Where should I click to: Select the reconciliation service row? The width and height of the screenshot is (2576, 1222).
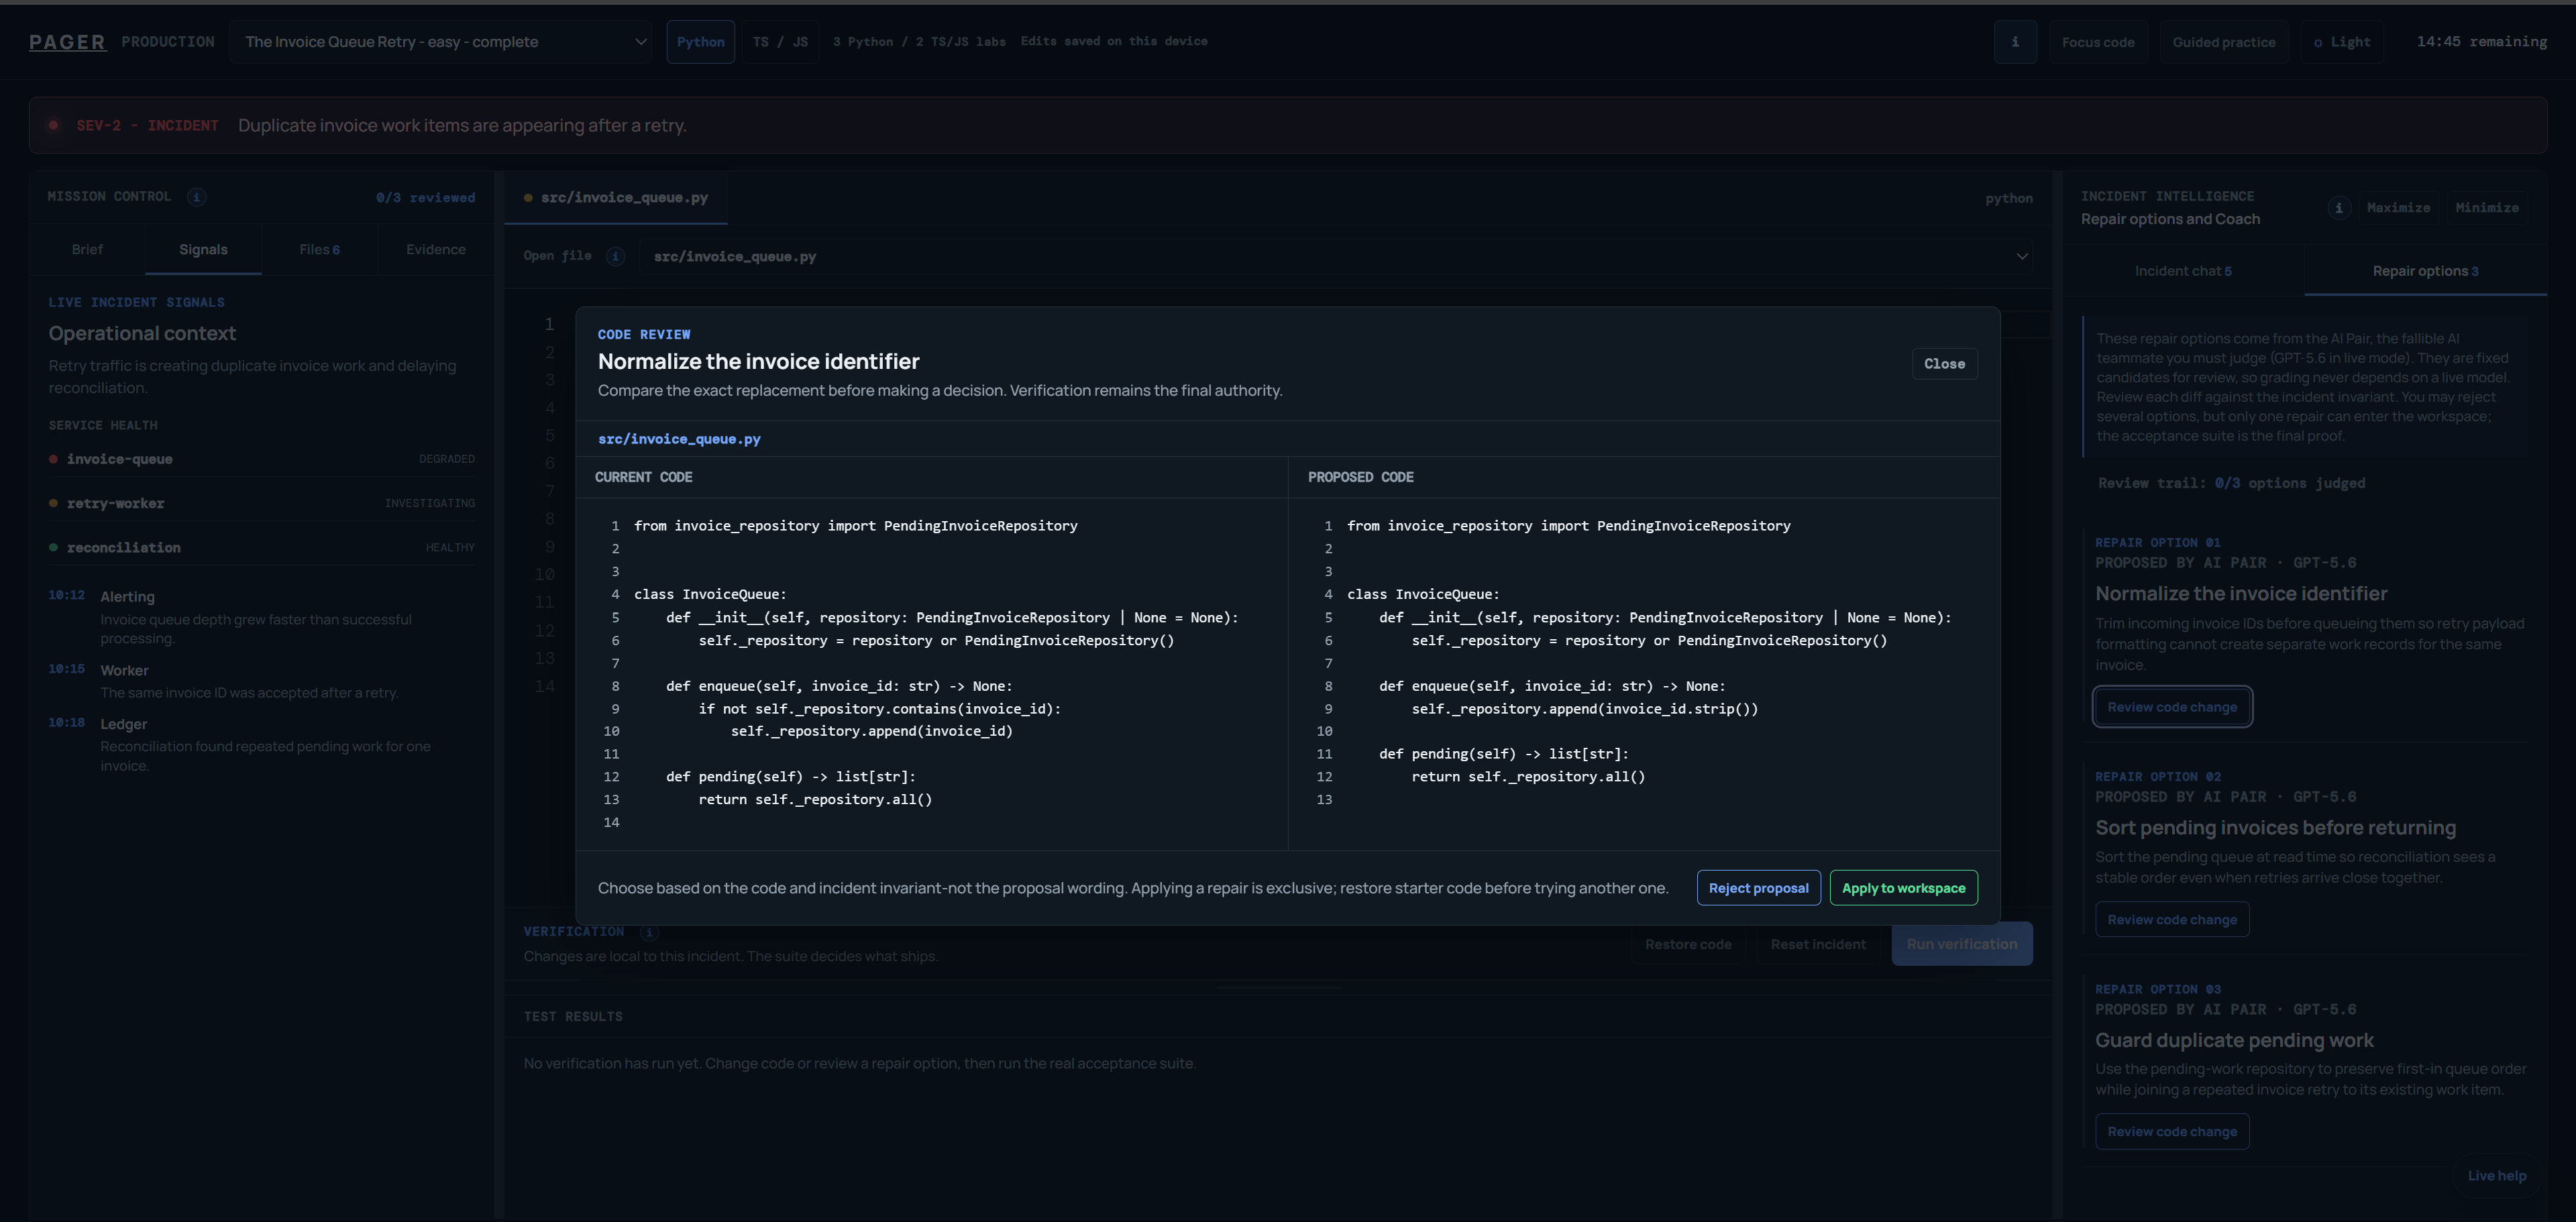[x=262, y=548]
